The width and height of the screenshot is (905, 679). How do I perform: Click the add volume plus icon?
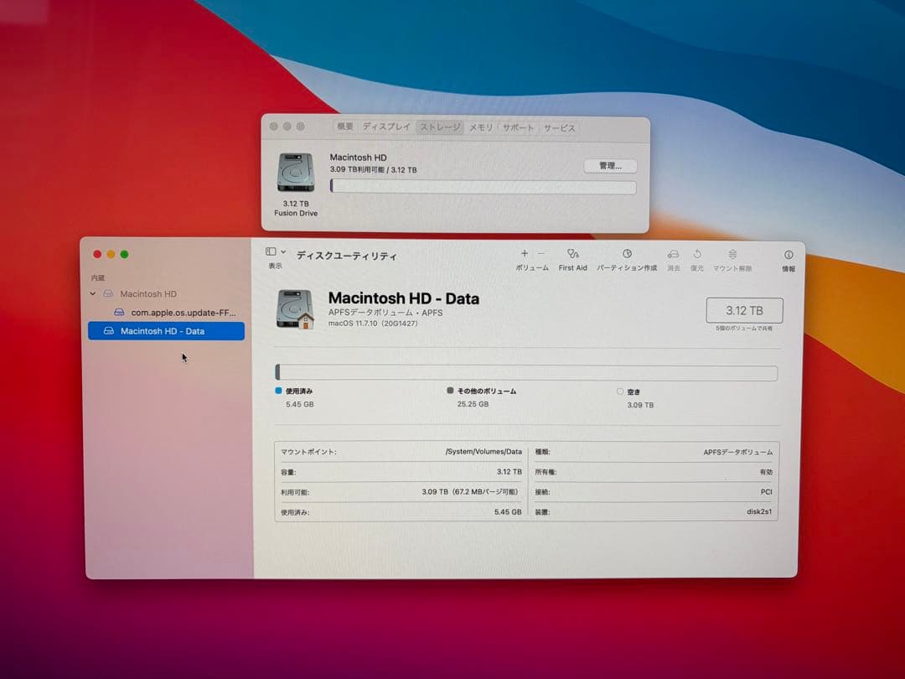coord(525,254)
